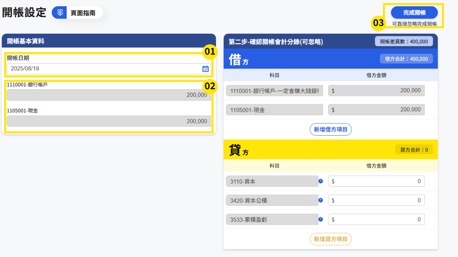Click the help icon beside 3110-資本
This screenshot has height=257, width=458.
pos(321,181)
